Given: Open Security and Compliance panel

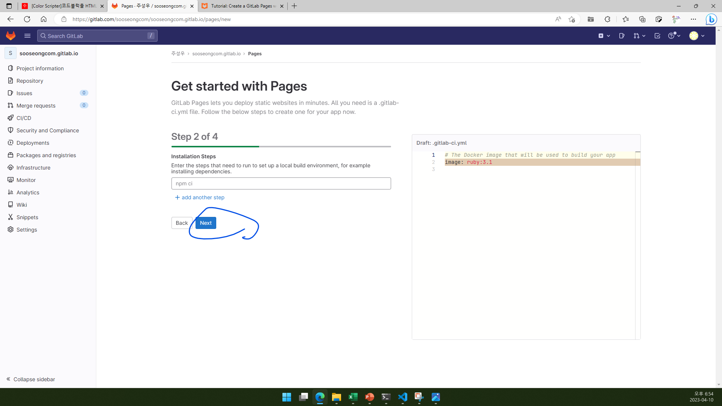Looking at the screenshot, I should point(48,130).
